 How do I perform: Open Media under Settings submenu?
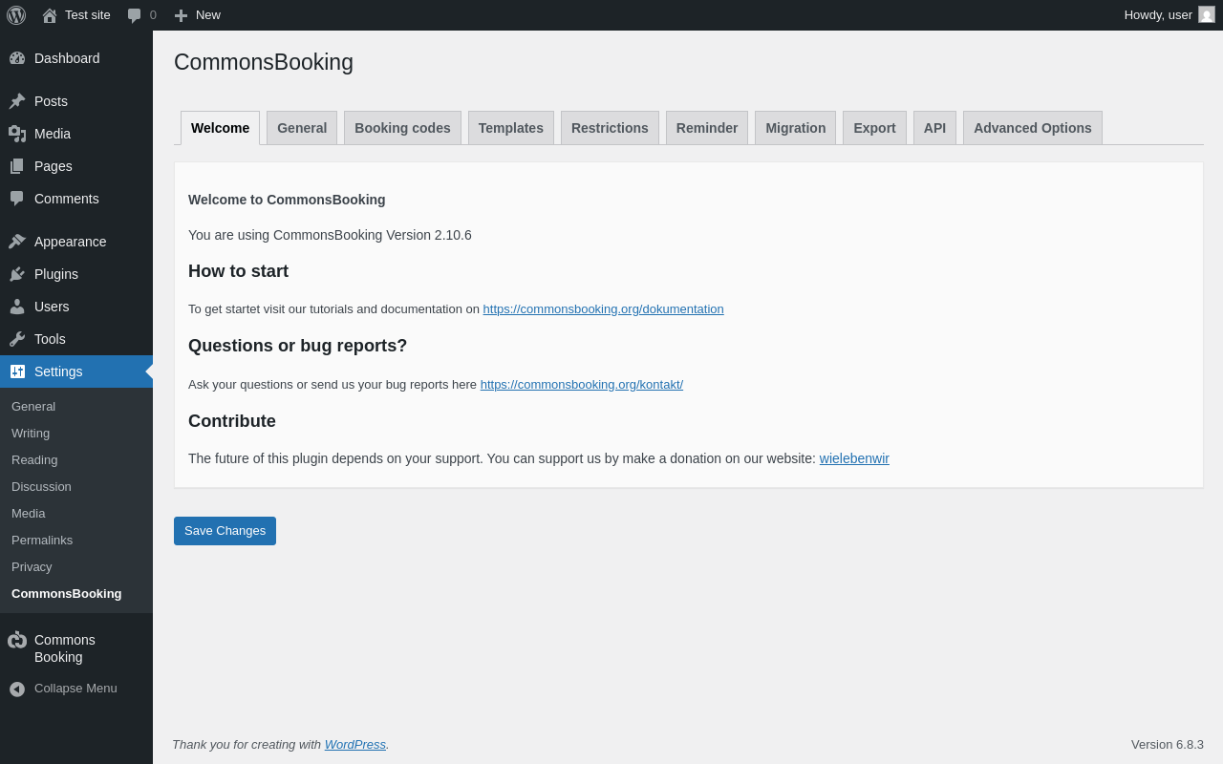[29, 514]
